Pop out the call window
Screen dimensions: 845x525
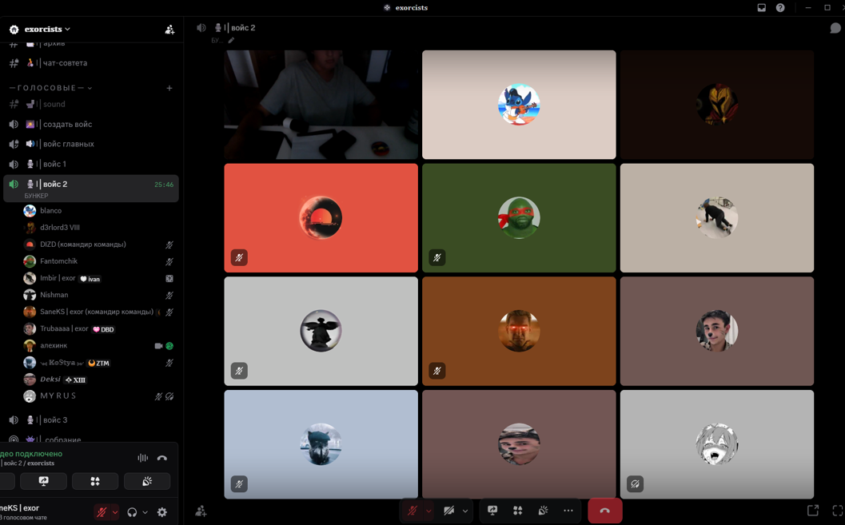tap(813, 510)
